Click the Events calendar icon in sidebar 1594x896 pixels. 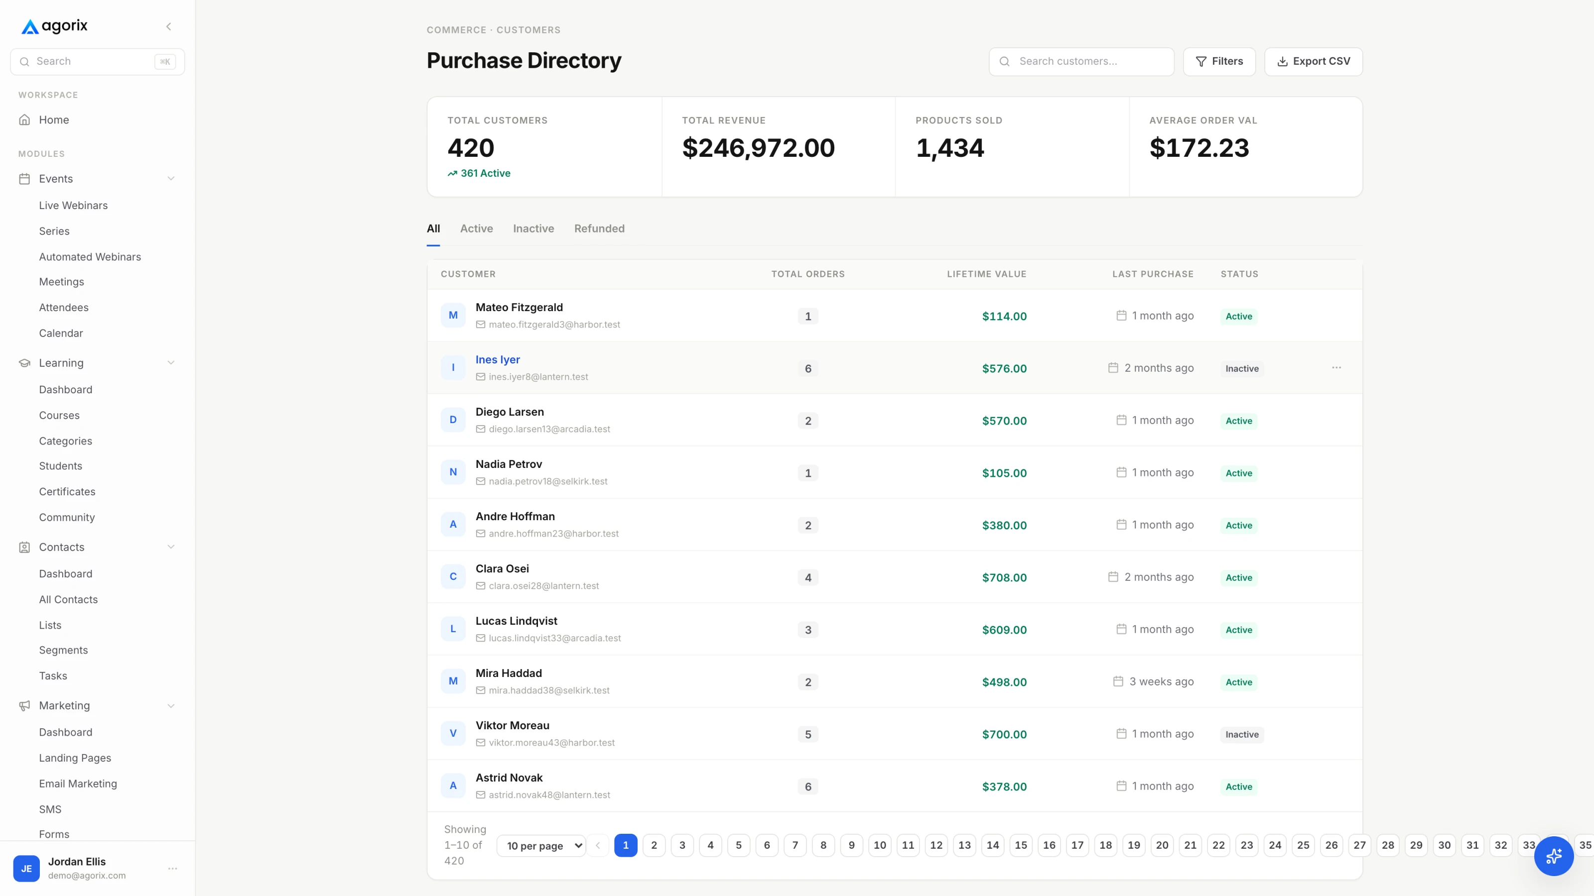[25, 179]
